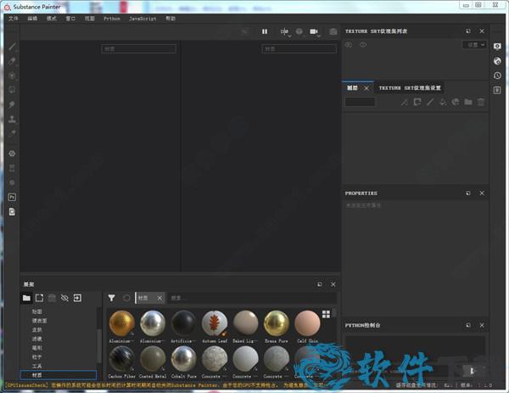Screen dimensions: 509x393
Task: Open the symmetry options dropdown arrow
Action: click(289, 36)
